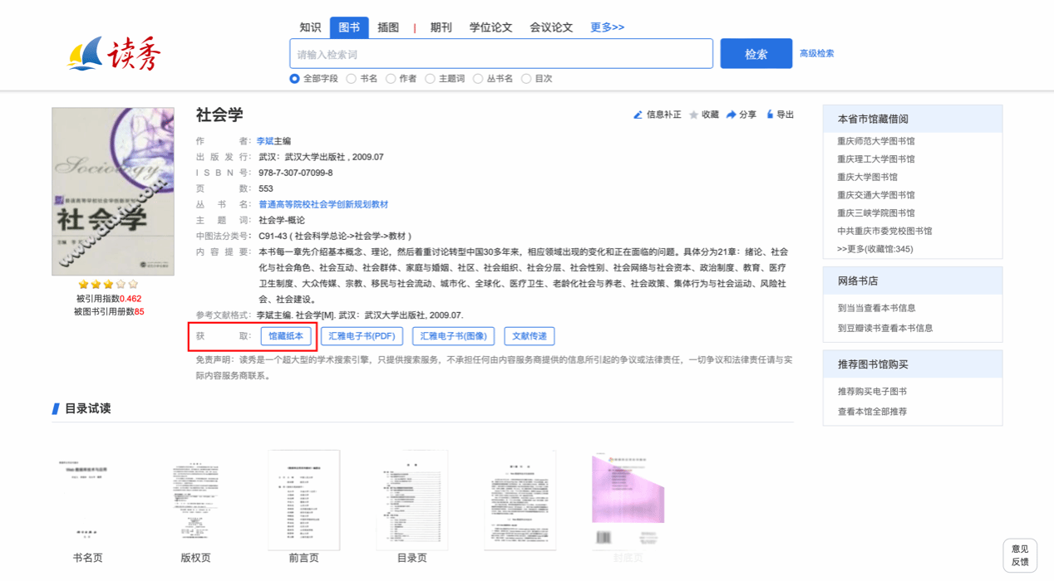Select the 作者 radio button

click(391, 79)
